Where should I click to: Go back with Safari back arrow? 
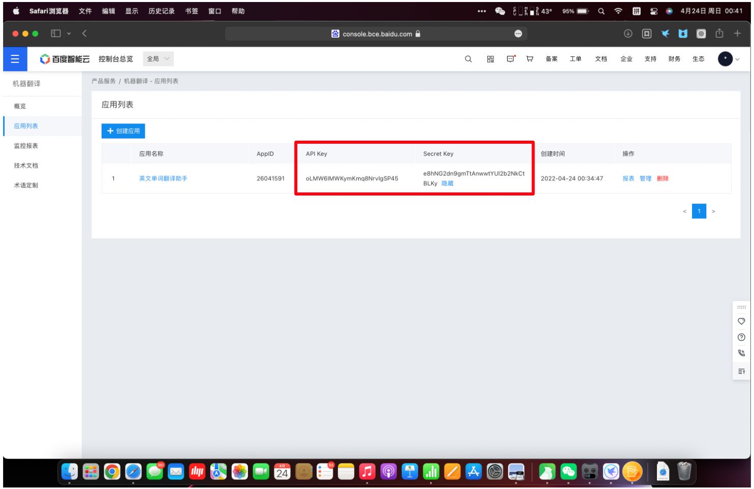[84, 34]
